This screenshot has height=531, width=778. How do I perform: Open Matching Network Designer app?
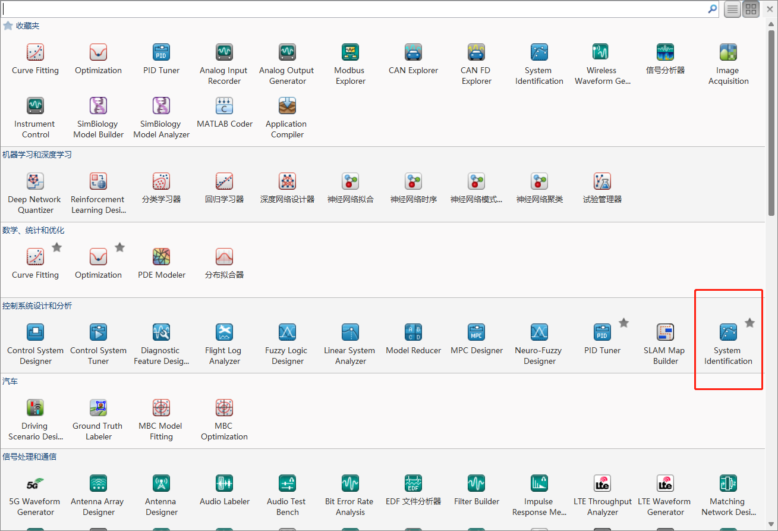click(728, 496)
